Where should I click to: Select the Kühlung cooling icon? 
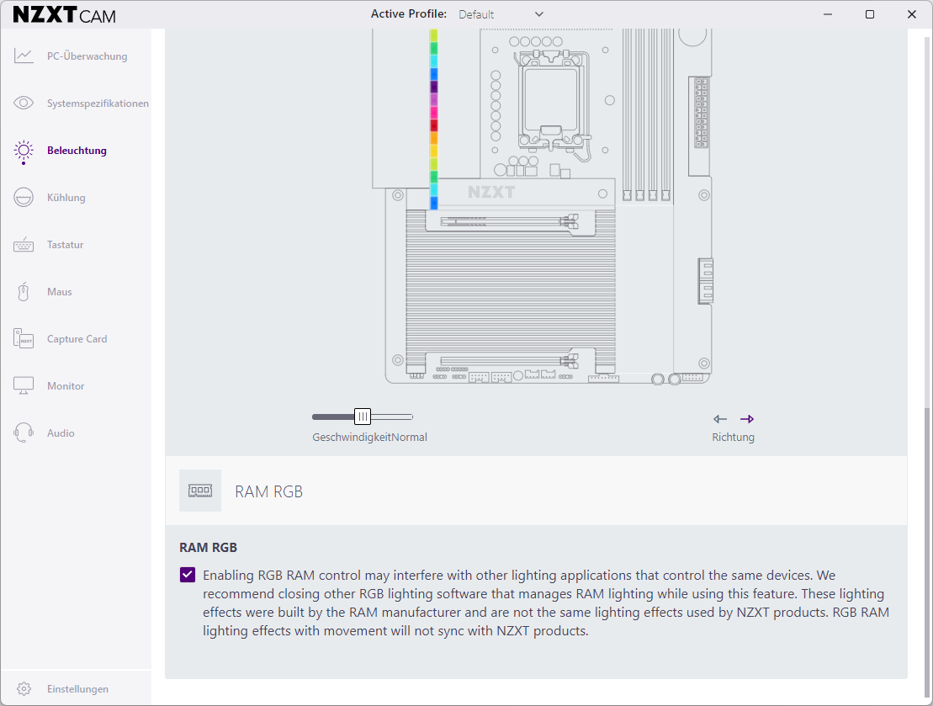pyautogui.click(x=24, y=198)
